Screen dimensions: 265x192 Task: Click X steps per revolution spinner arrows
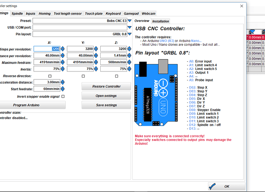click(63, 49)
